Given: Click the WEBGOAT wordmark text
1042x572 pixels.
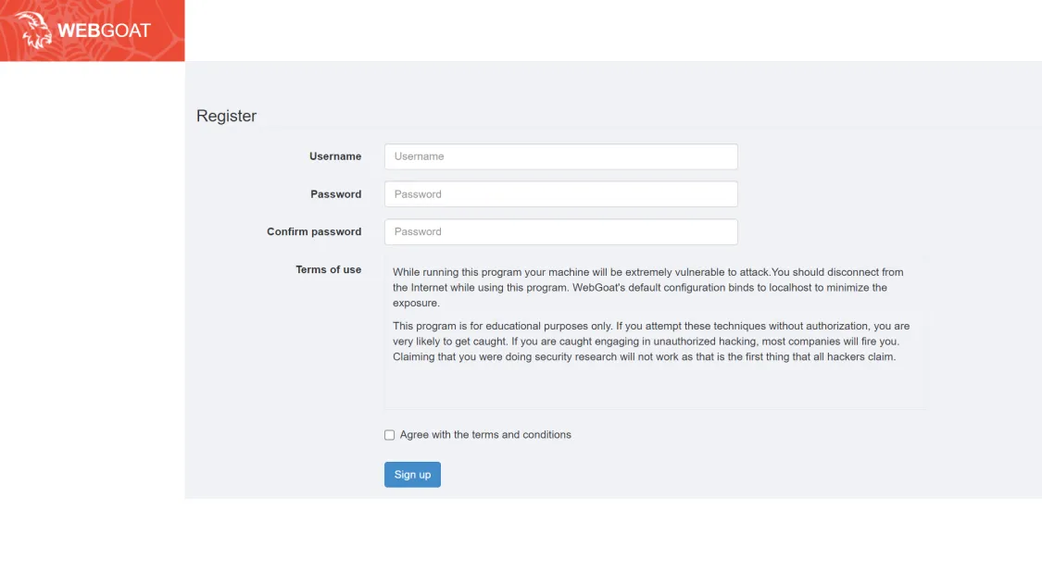Looking at the screenshot, I should (x=104, y=31).
